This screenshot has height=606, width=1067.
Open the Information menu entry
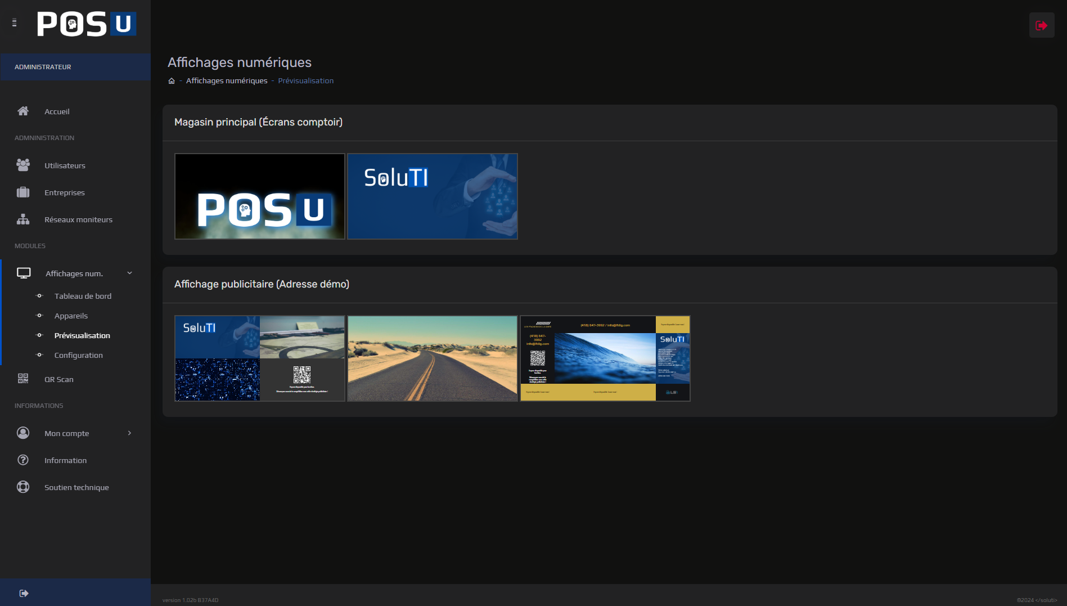pyautogui.click(x=65, y=460)
